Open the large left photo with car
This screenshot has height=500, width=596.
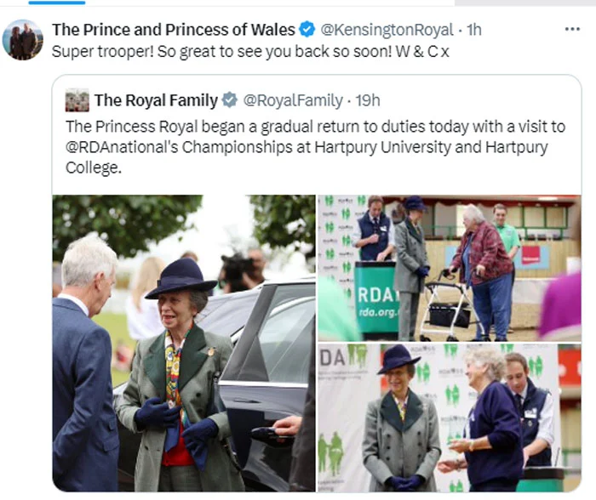click(x=183, y=344)
